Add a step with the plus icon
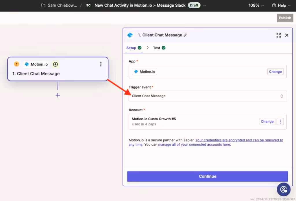This screenshot has width=296, height=201. 58,95
